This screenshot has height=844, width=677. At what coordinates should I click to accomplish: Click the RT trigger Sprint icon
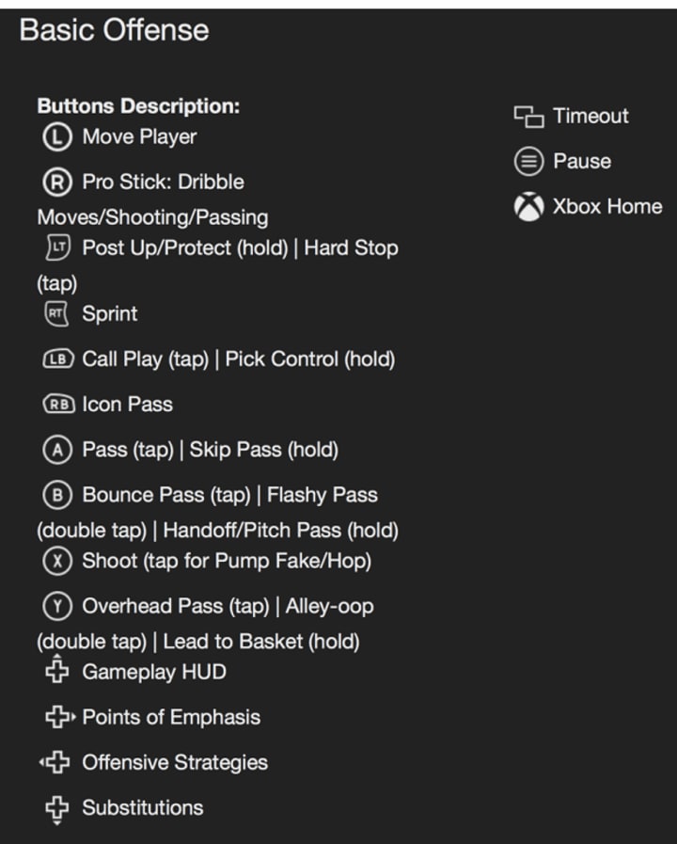(x=57, y=314)
